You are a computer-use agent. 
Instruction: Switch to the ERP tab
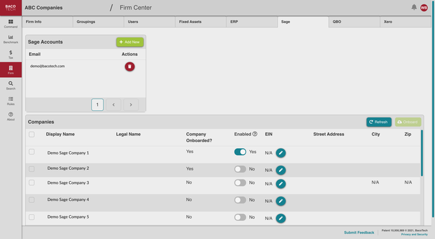pos(252,22)
